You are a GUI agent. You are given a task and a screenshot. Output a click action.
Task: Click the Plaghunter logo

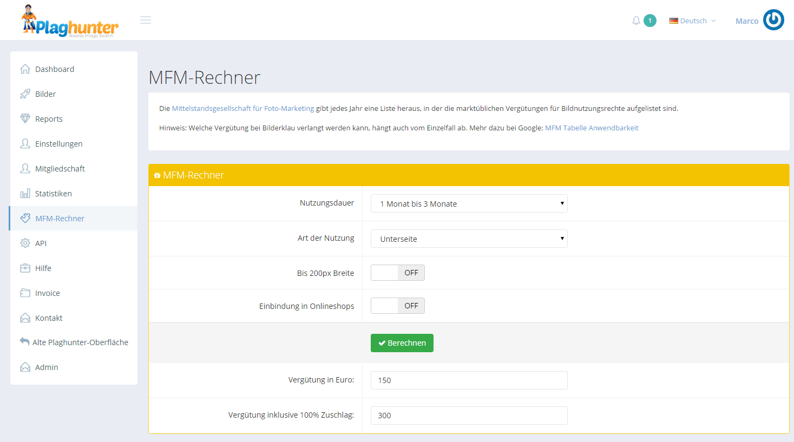[70, 22]
